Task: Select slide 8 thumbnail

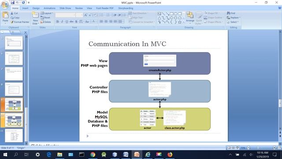Action: coord(14,89)
